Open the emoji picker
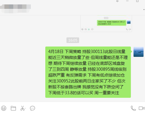The width and height of the screenshot is (145, 129). (x=4, y=108)
